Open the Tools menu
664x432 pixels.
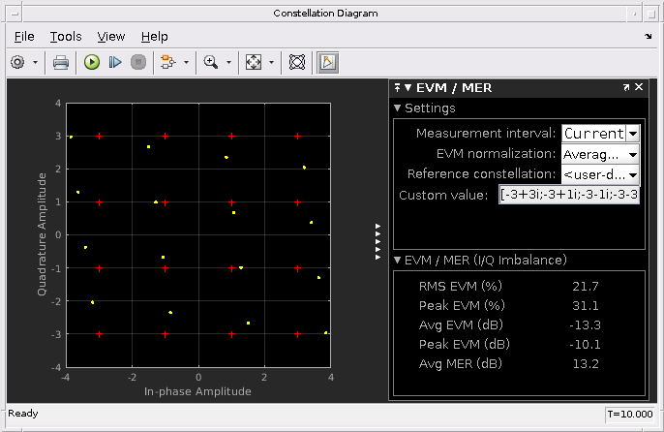[x=66, y=36]
